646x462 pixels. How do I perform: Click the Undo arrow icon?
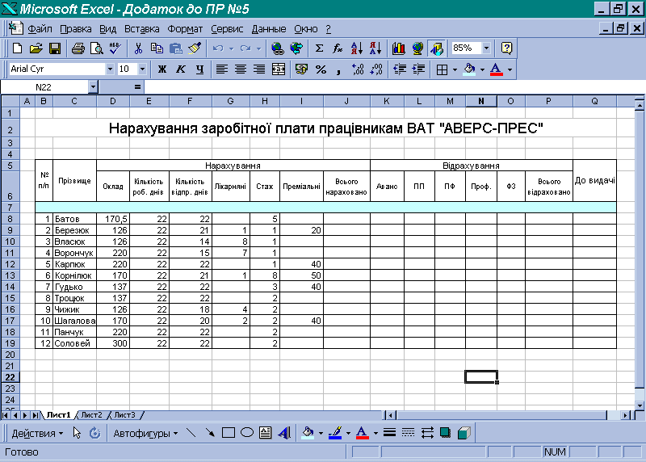[x=217, y=48]
